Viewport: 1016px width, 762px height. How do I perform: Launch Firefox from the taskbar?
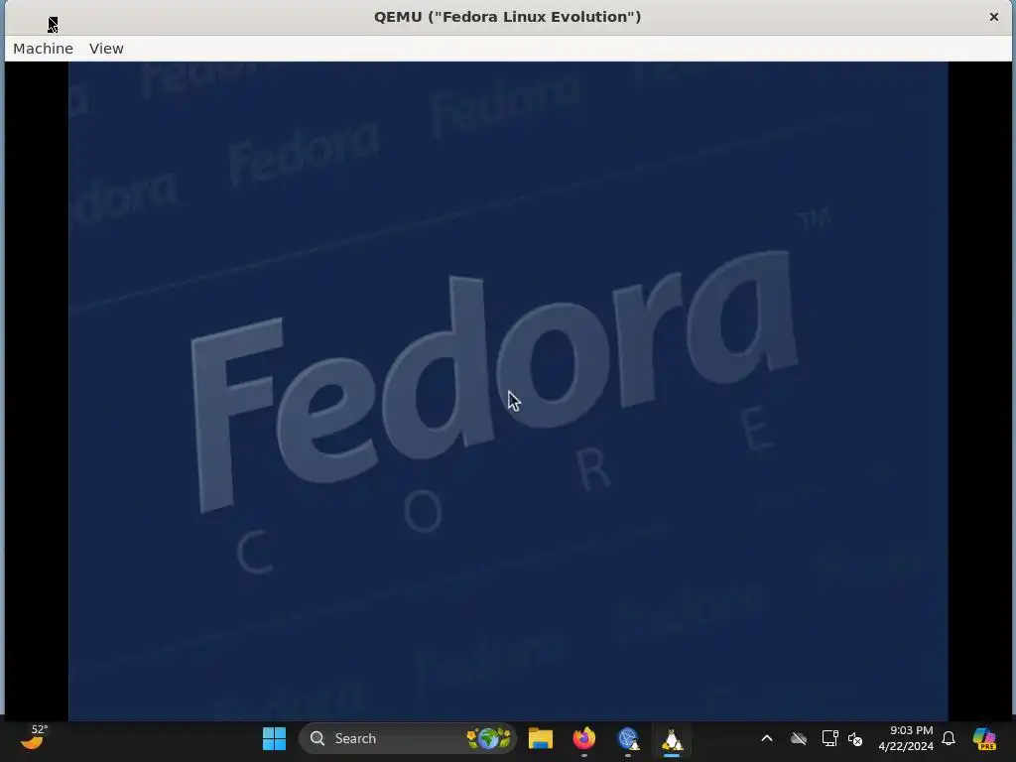(x=583, y=738)
